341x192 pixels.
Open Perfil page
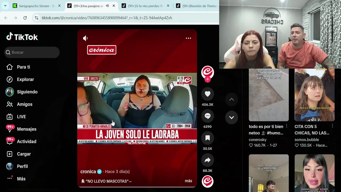point(22,166)
